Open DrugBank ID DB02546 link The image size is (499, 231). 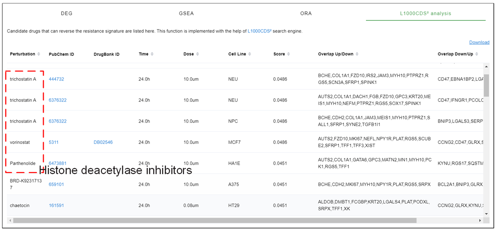[103, 142]
